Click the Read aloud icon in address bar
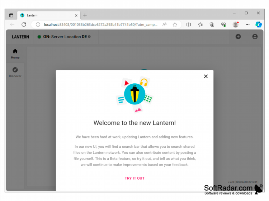 [164, 25]
